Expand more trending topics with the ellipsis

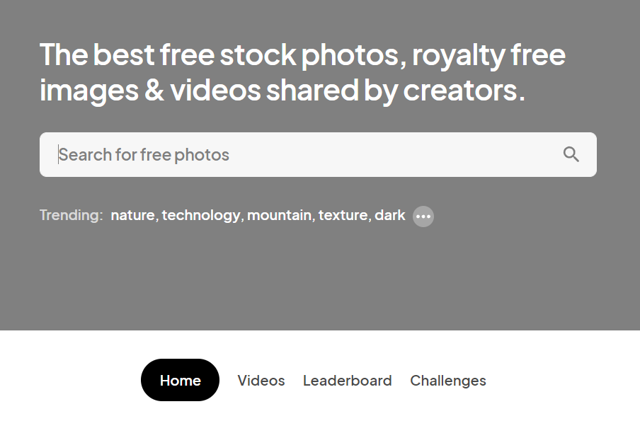(423, 216)
